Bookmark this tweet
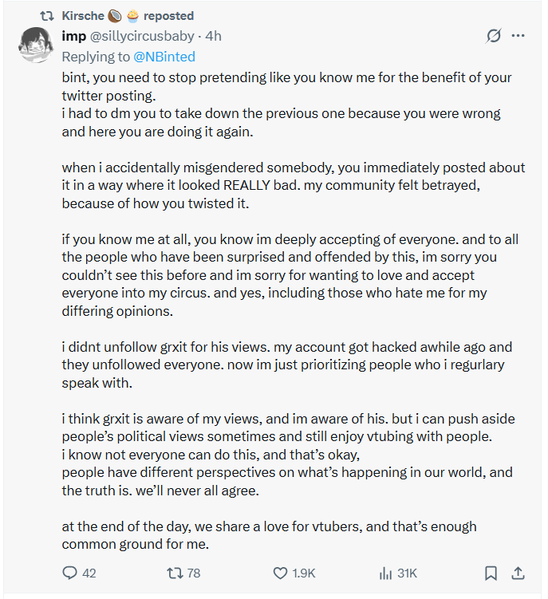Viewport: 548px width, 599px height. [491, 573]
